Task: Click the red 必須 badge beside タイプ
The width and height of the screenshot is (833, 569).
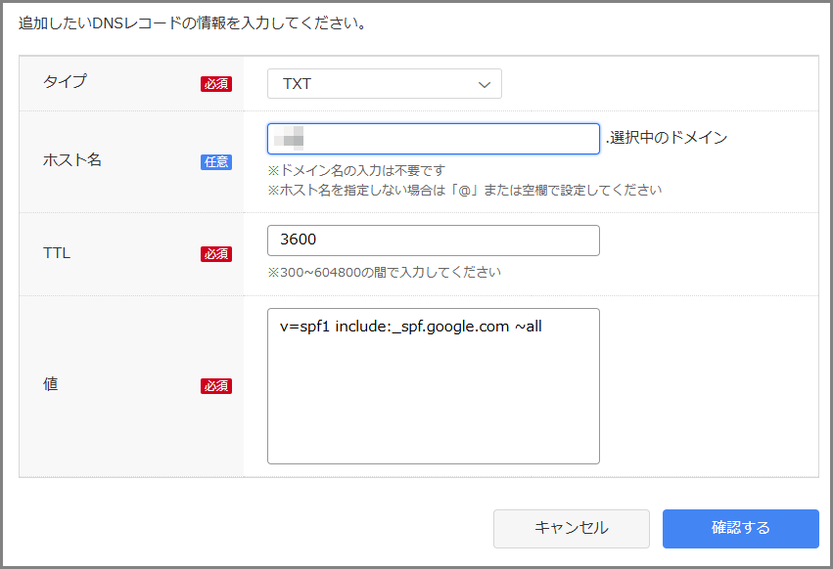Action: pyautogui.click(x=216, y=84)
